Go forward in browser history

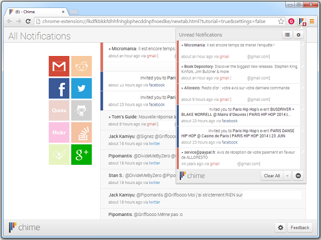tap(19, 21)
